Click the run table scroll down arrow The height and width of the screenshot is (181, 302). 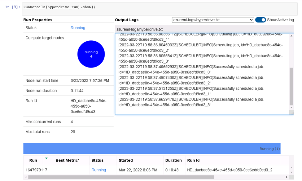[291, 172]
